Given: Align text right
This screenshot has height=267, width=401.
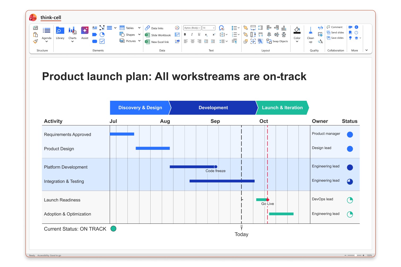Looking at the screenshot, I should click(x=199, y=41).
